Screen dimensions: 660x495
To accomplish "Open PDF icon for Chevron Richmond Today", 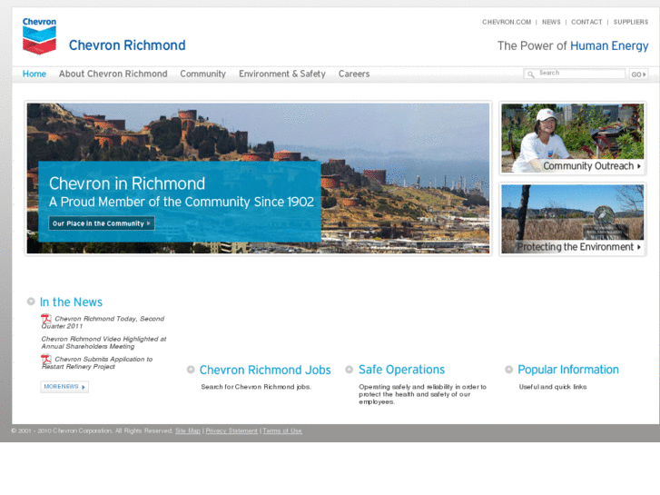I will [x=46, y=319].
